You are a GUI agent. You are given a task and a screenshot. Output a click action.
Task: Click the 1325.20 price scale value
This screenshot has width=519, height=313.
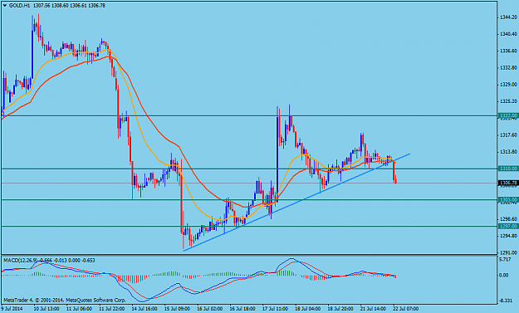[x=509, y=101]
